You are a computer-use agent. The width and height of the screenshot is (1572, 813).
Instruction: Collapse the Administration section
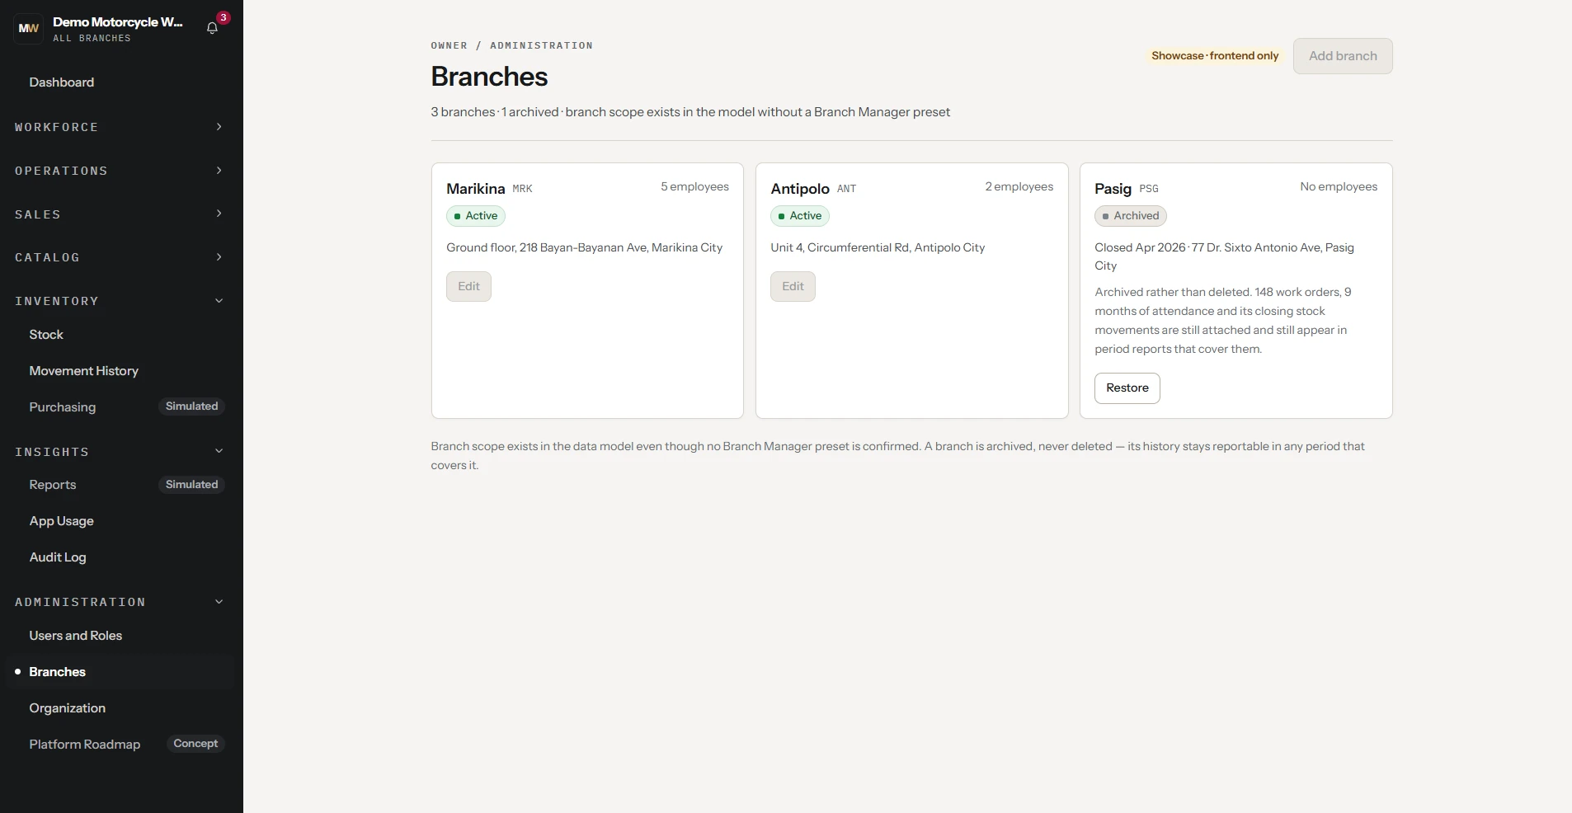point(120,602)
